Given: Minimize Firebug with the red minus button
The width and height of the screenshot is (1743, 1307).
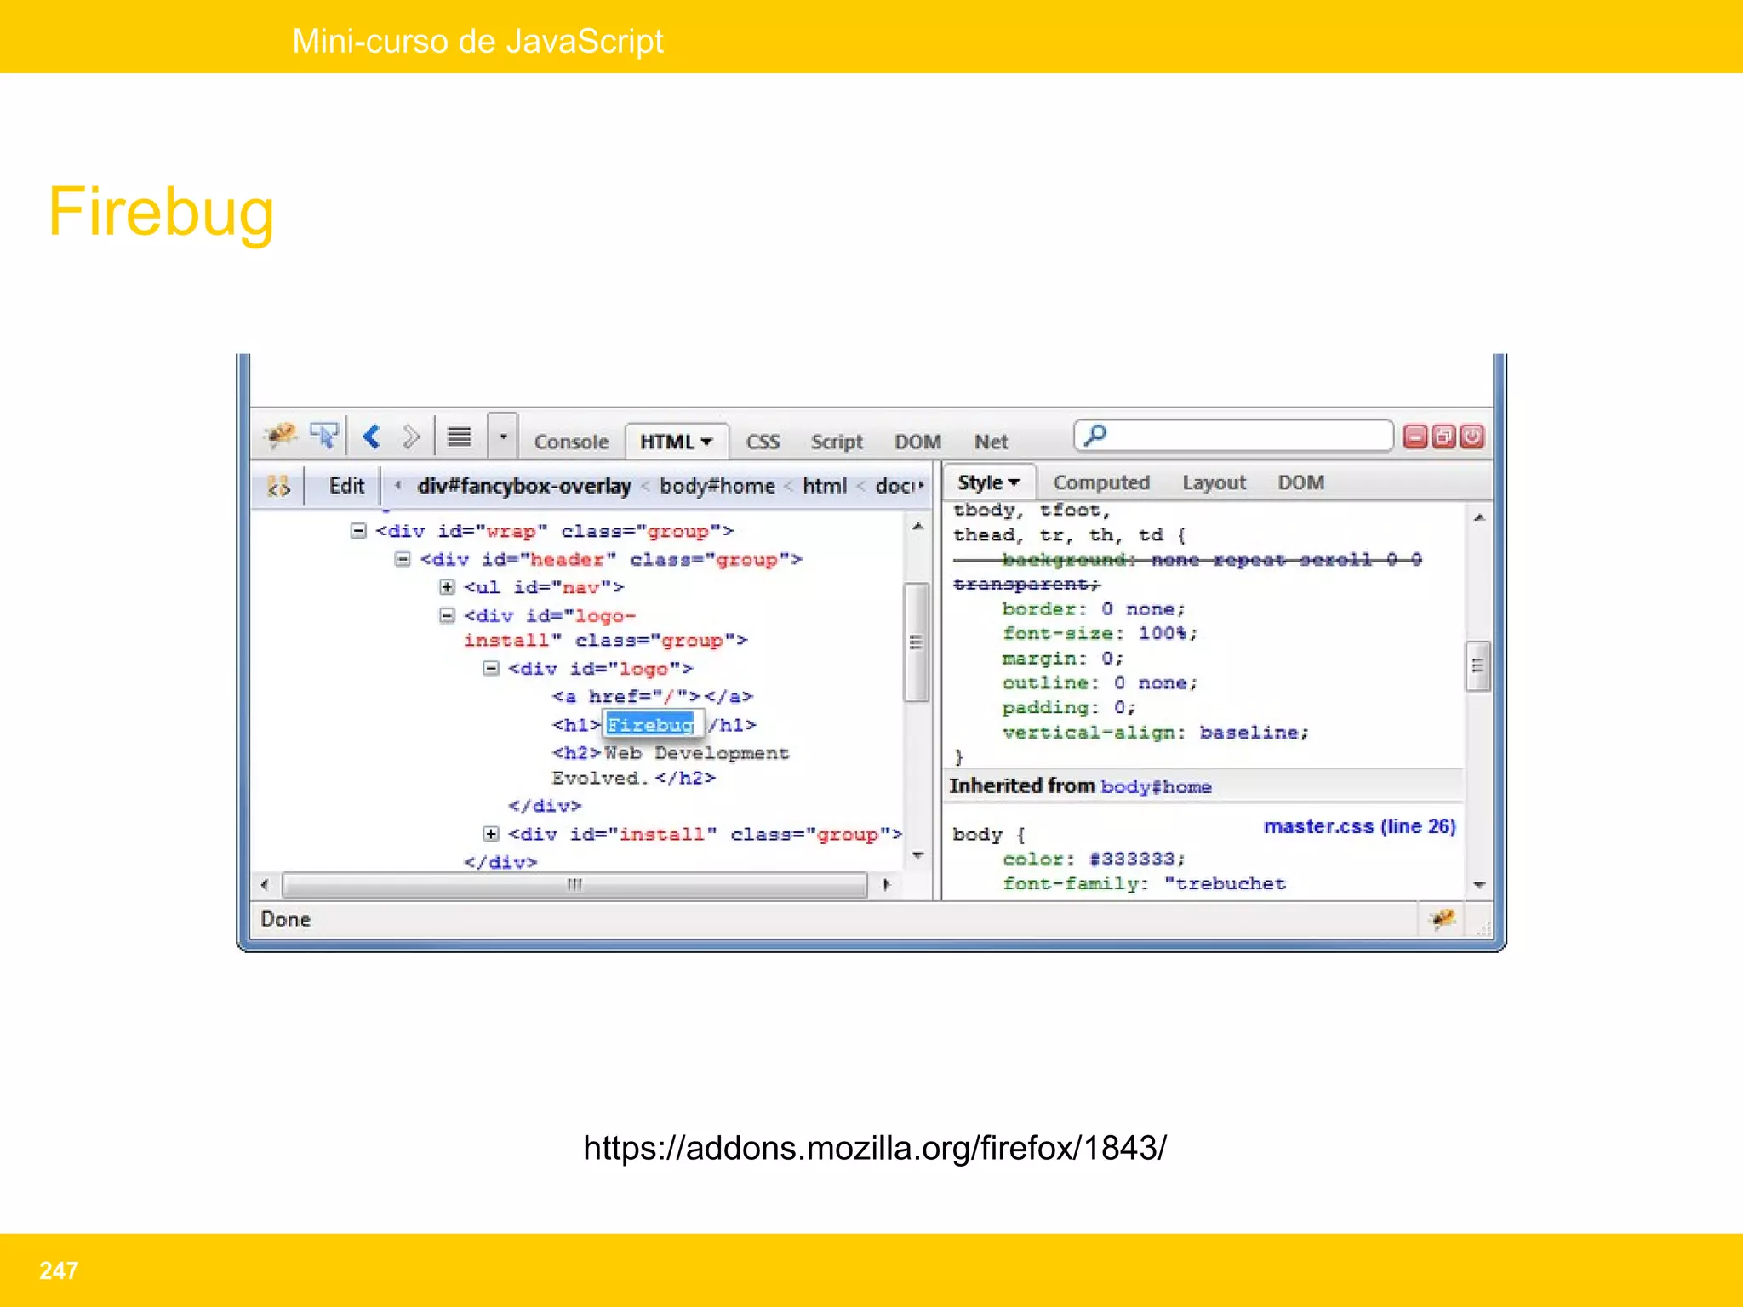Looking at the screenshot, I should tap(1415, 437).
